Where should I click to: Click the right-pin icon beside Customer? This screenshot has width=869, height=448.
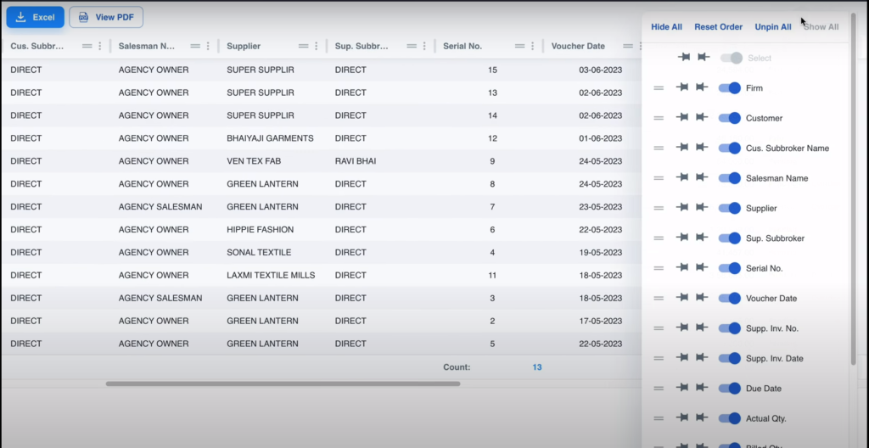pos(703,118)
